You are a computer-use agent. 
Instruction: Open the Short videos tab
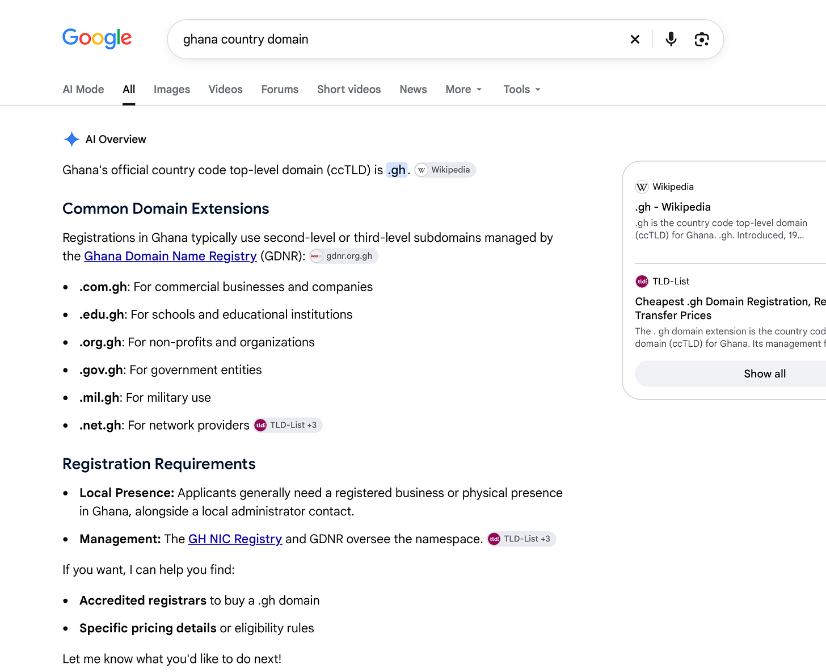pos(349,89)
